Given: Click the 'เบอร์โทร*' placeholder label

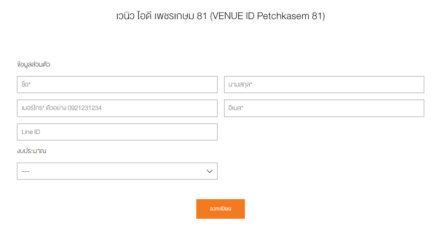Looking at the screenshot, I should pos(33,108).
